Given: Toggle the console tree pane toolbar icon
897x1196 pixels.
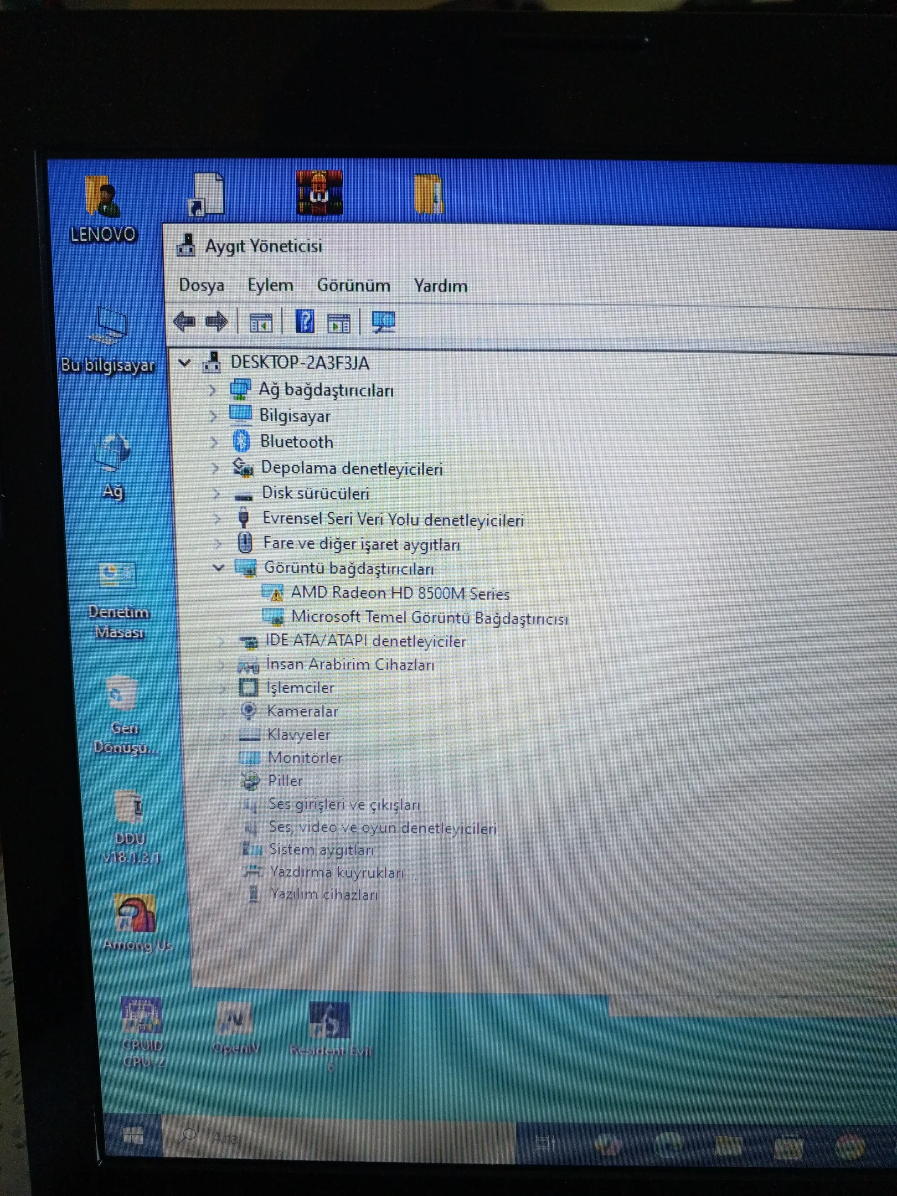Looking at the screenshot, I should click(261, 322).
